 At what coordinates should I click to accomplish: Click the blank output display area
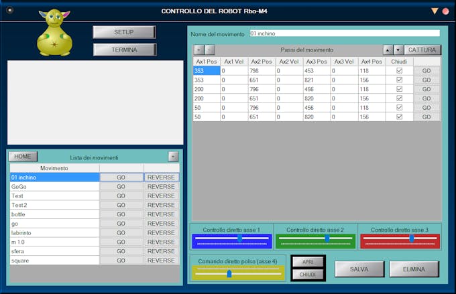coord(95,102)
